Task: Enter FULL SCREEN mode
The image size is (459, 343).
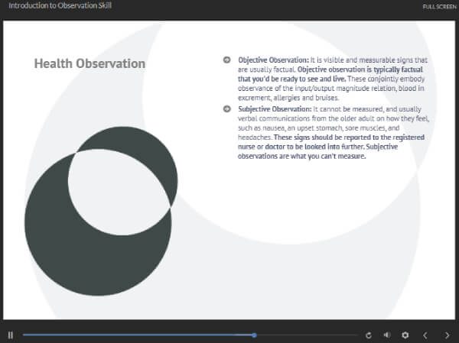Action: tap(438, 7)
